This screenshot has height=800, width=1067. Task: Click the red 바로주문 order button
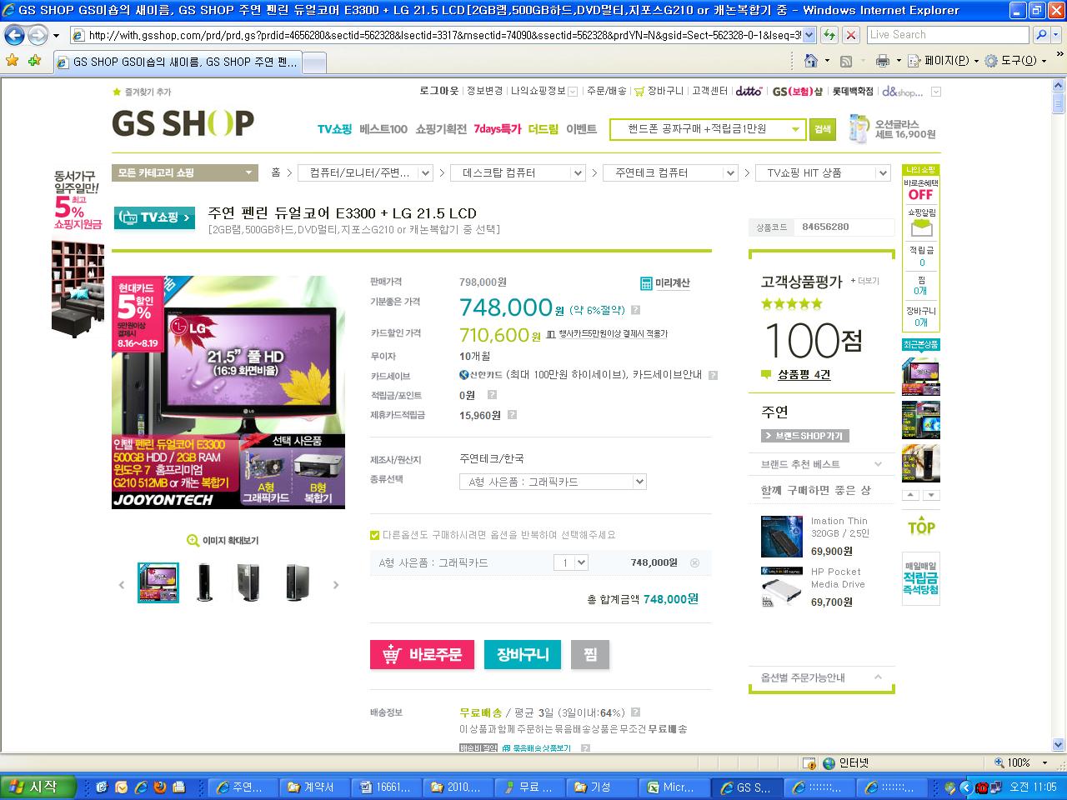(422, 655)
